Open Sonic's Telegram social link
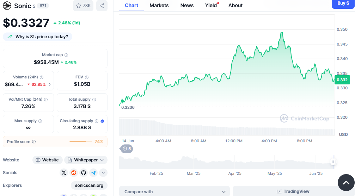 [x=93, y=173]
